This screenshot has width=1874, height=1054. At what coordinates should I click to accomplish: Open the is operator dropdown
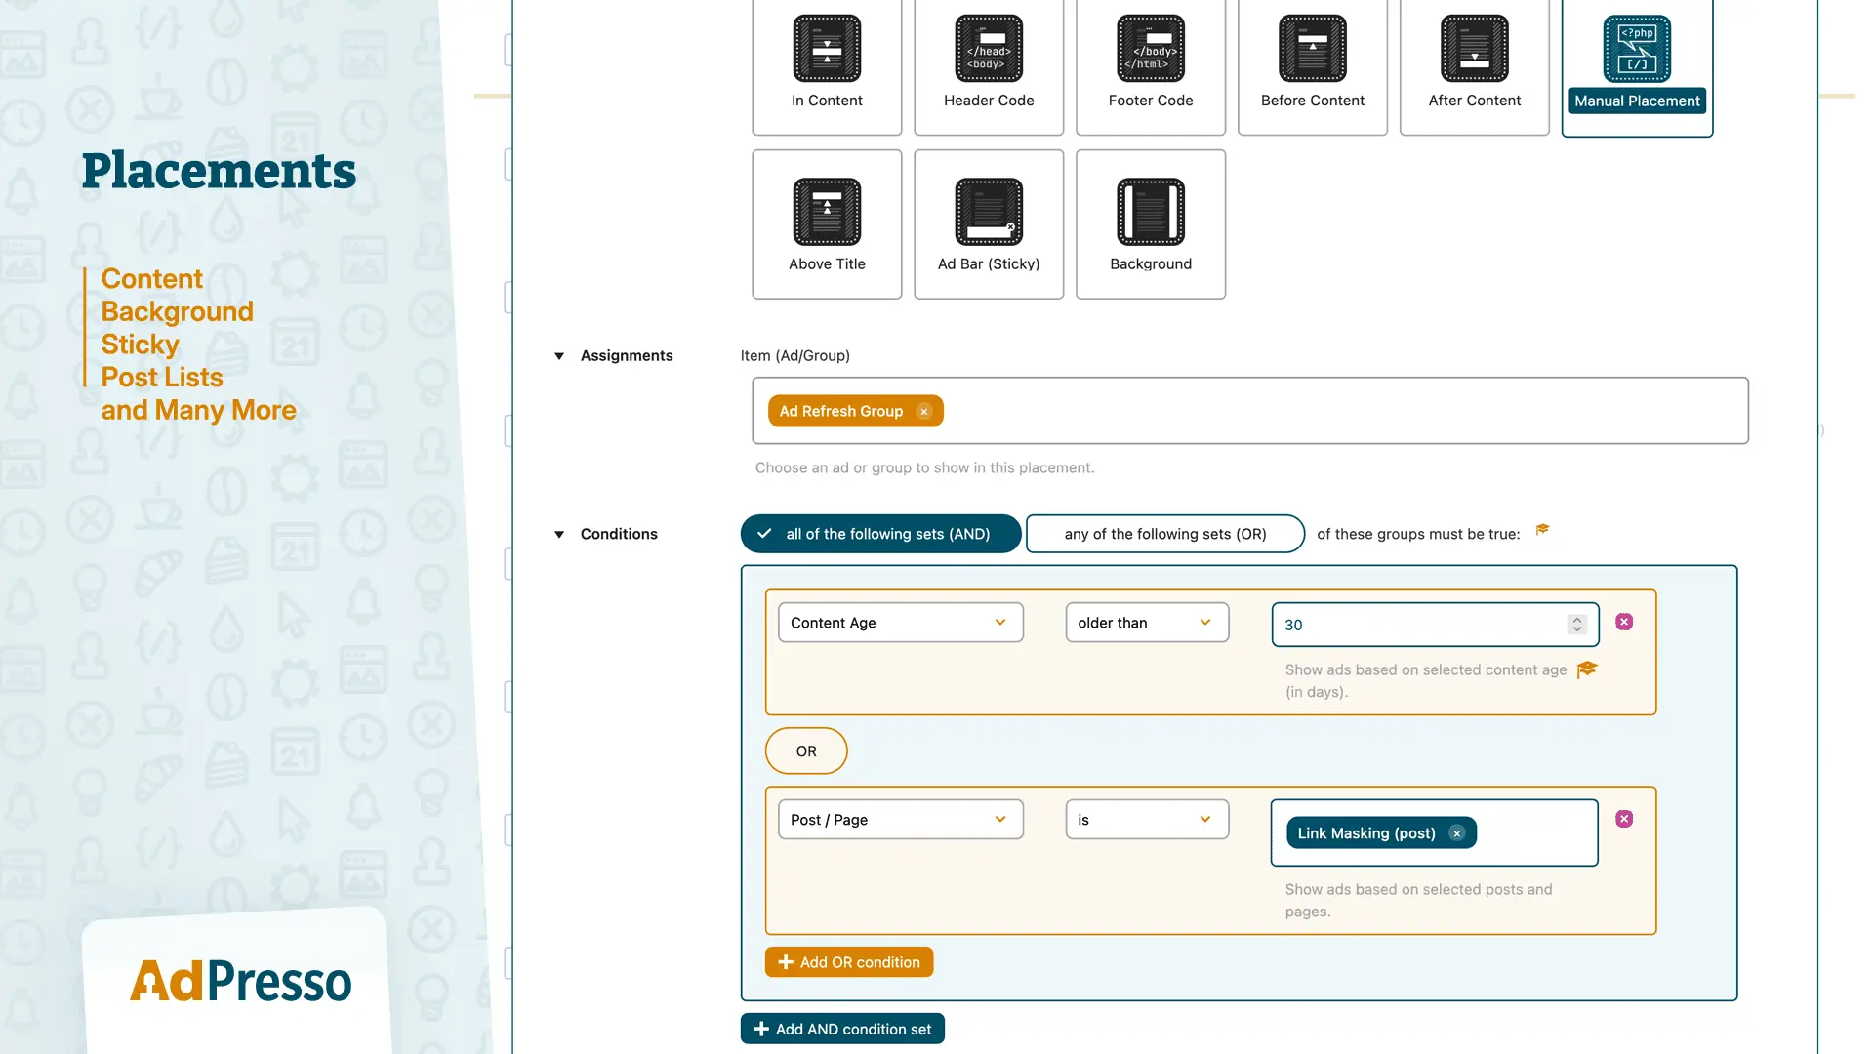pos(1147,820)
